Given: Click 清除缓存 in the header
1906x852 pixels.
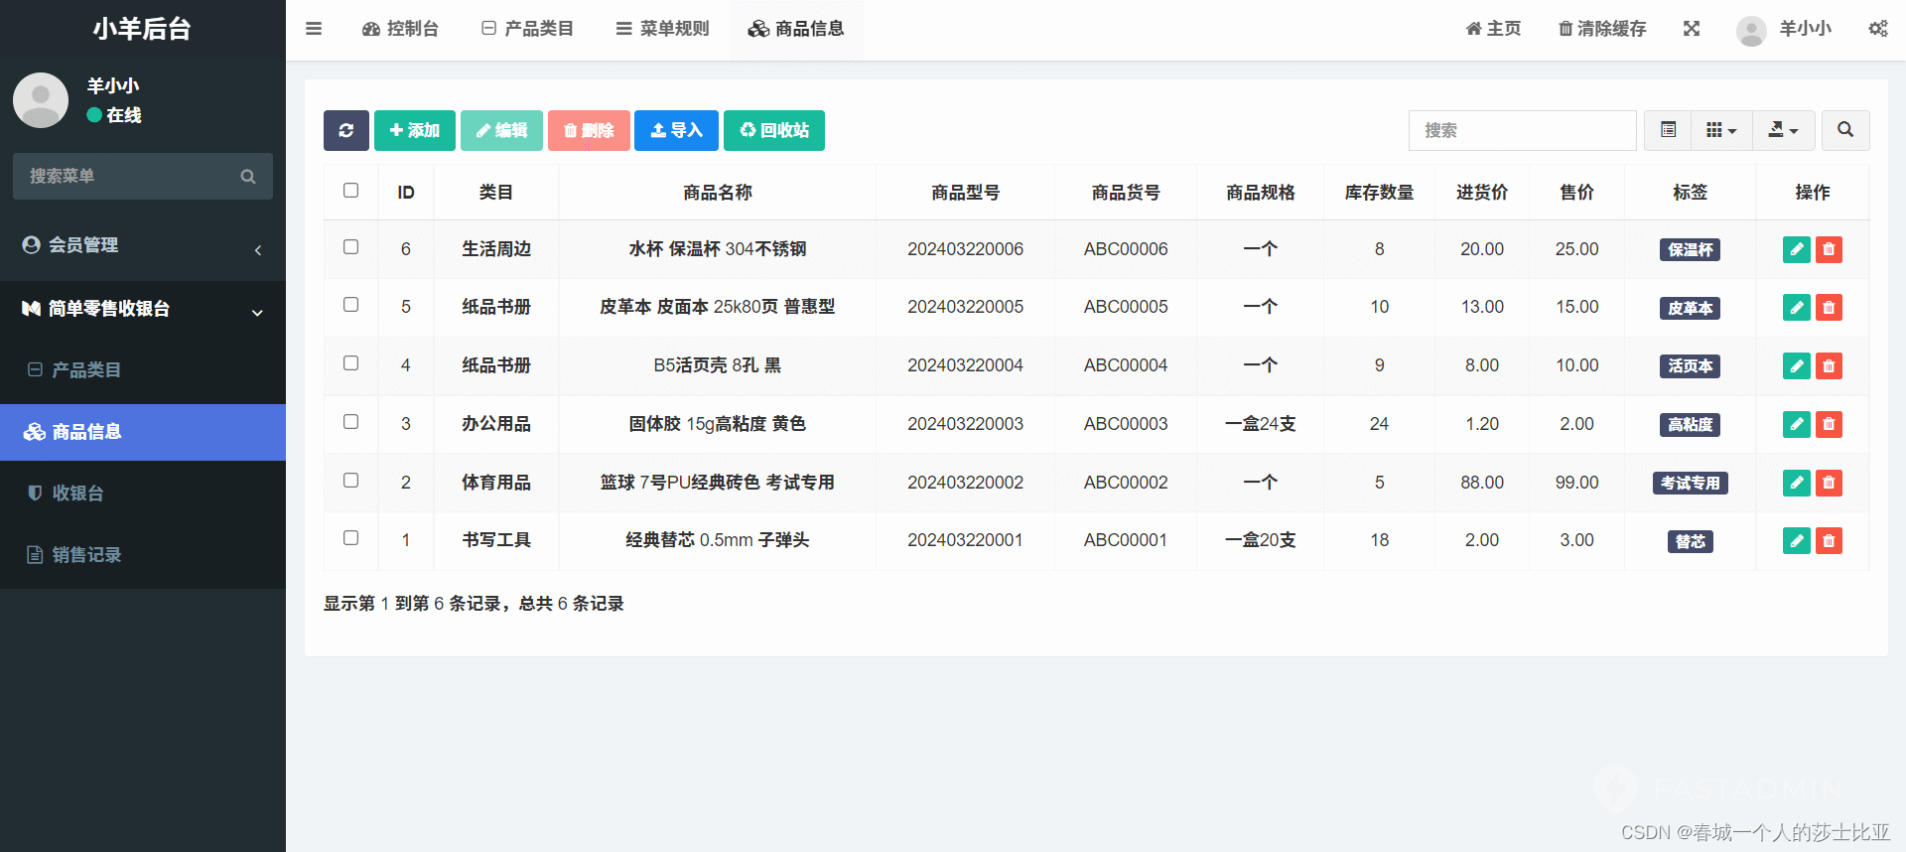Looking at the screenshot, I should point(1602,29).
